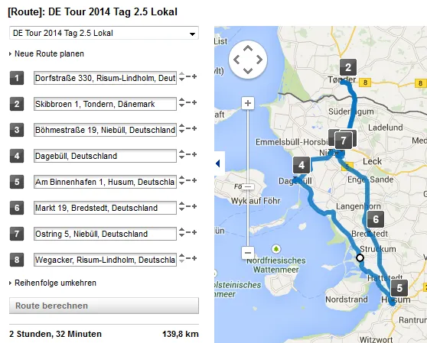The width and height of the screenshot is (427, 343).
Task: Open the DE Tour 2014 route dropdown
Action: click(x=104, y=33)
